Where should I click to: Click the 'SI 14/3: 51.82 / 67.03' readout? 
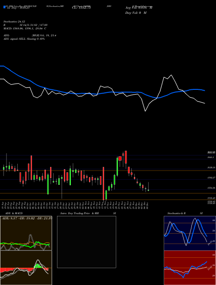[34, 25]
